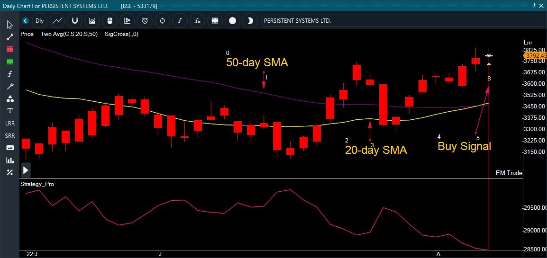
Task: Click the pin icon in title bar
Action: 534,6
